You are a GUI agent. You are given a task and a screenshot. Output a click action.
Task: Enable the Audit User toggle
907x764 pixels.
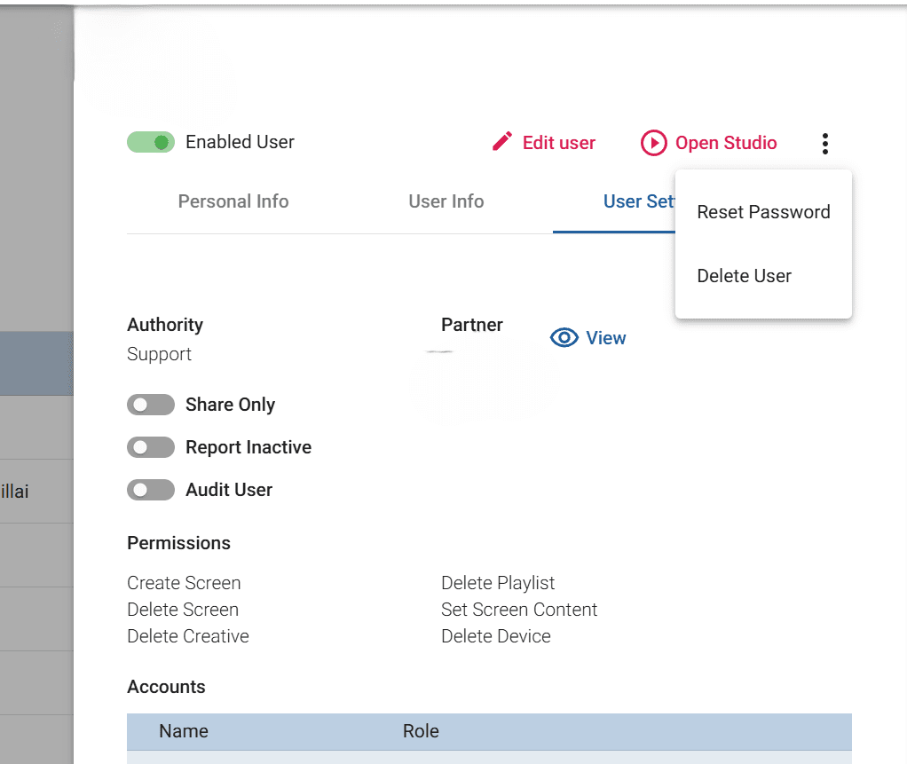[x=151, y=490]
